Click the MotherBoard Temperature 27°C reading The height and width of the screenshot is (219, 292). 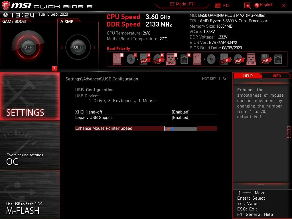[137, 39]
